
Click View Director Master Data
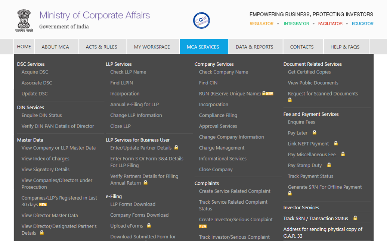(x=49, y=215)
